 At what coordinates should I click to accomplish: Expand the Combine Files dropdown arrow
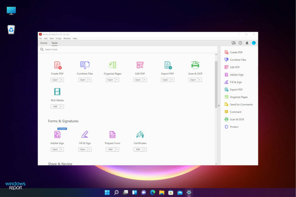tap(89, 80)
